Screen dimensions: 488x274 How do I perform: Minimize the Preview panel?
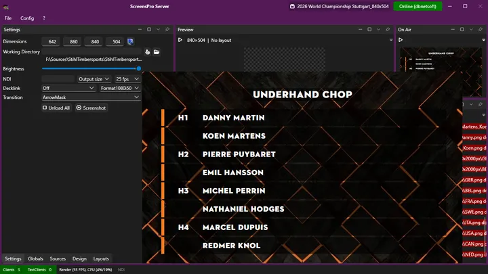[x=360, y=30]
